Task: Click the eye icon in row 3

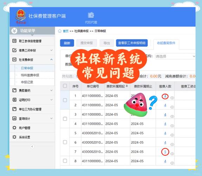Action: pos(172,117)
